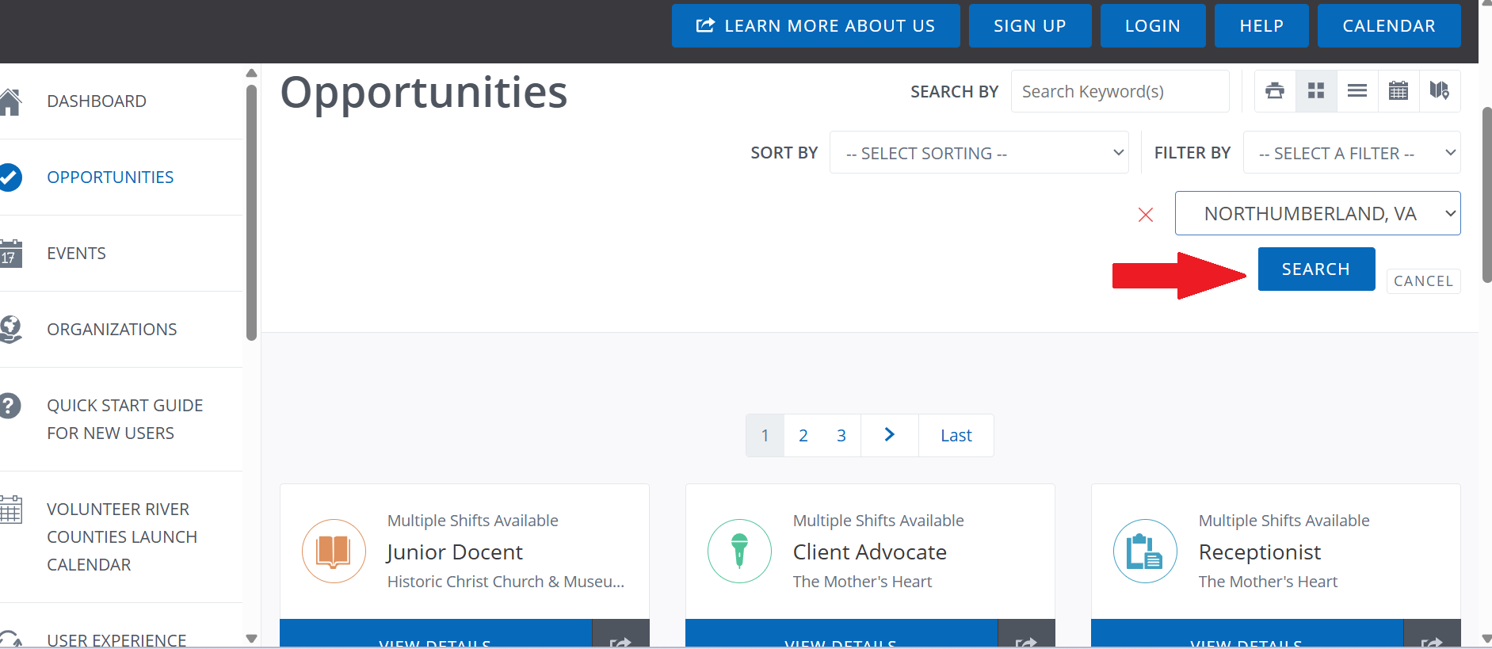Screen dimensions: 1492x649
Task: Click the Dashboard home icon
Action: pyautogui.click(x=10, y=101)
